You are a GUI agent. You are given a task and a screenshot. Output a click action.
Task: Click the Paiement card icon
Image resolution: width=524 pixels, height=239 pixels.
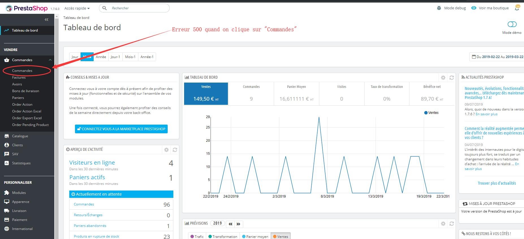[7, 220]
